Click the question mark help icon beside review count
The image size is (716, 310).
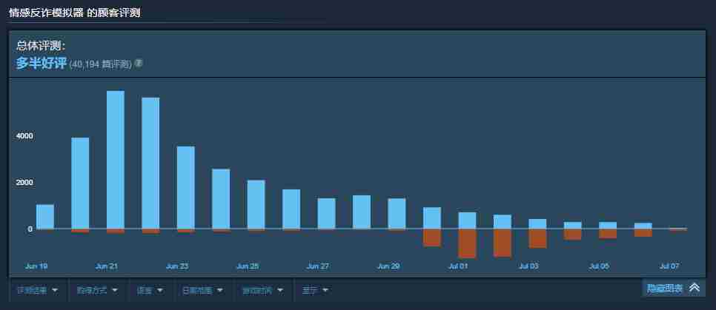(x=139, y=64)
